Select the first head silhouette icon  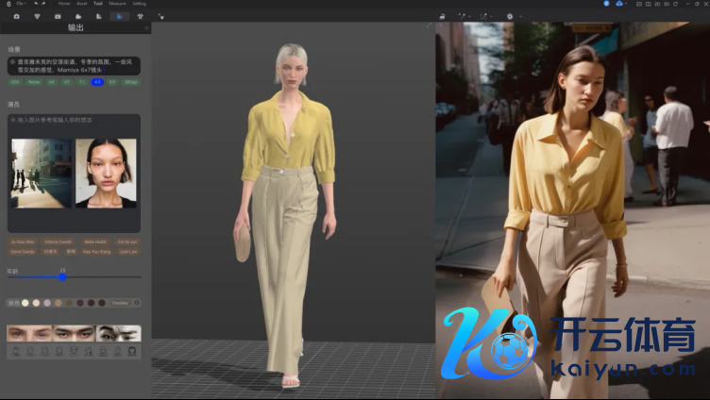pyautogui.click(x=14, y=351)
